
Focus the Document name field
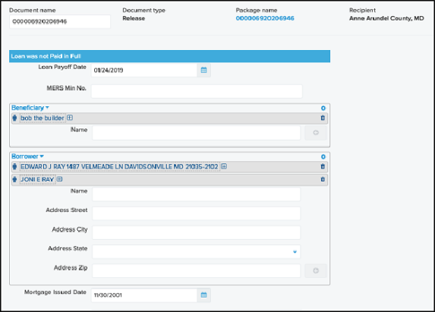[60, 21]
